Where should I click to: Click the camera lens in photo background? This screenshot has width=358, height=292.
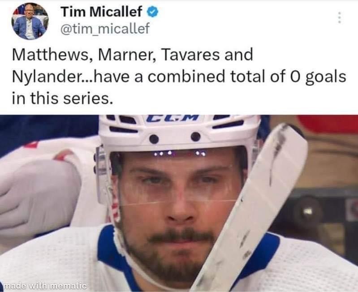click(306, 211)
